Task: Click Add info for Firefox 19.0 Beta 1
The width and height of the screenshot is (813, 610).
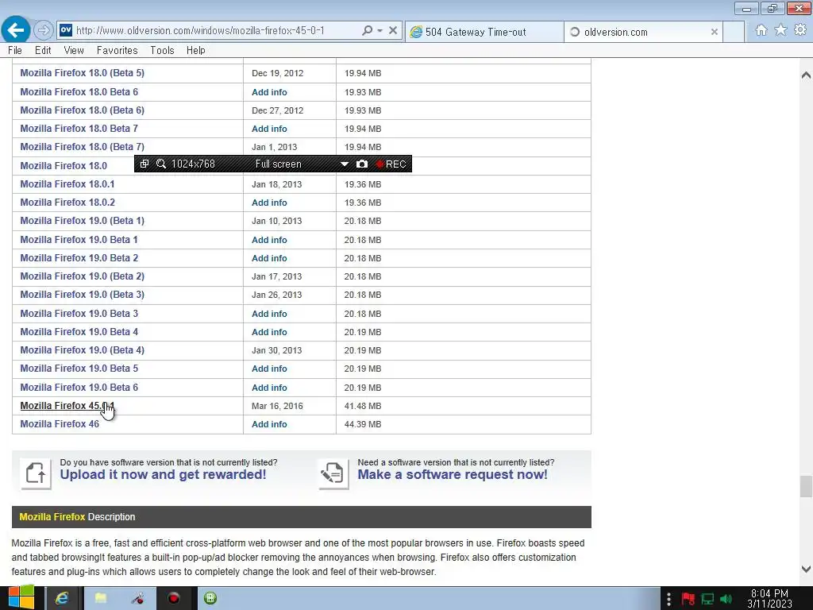Action: [x=269, y=240]
